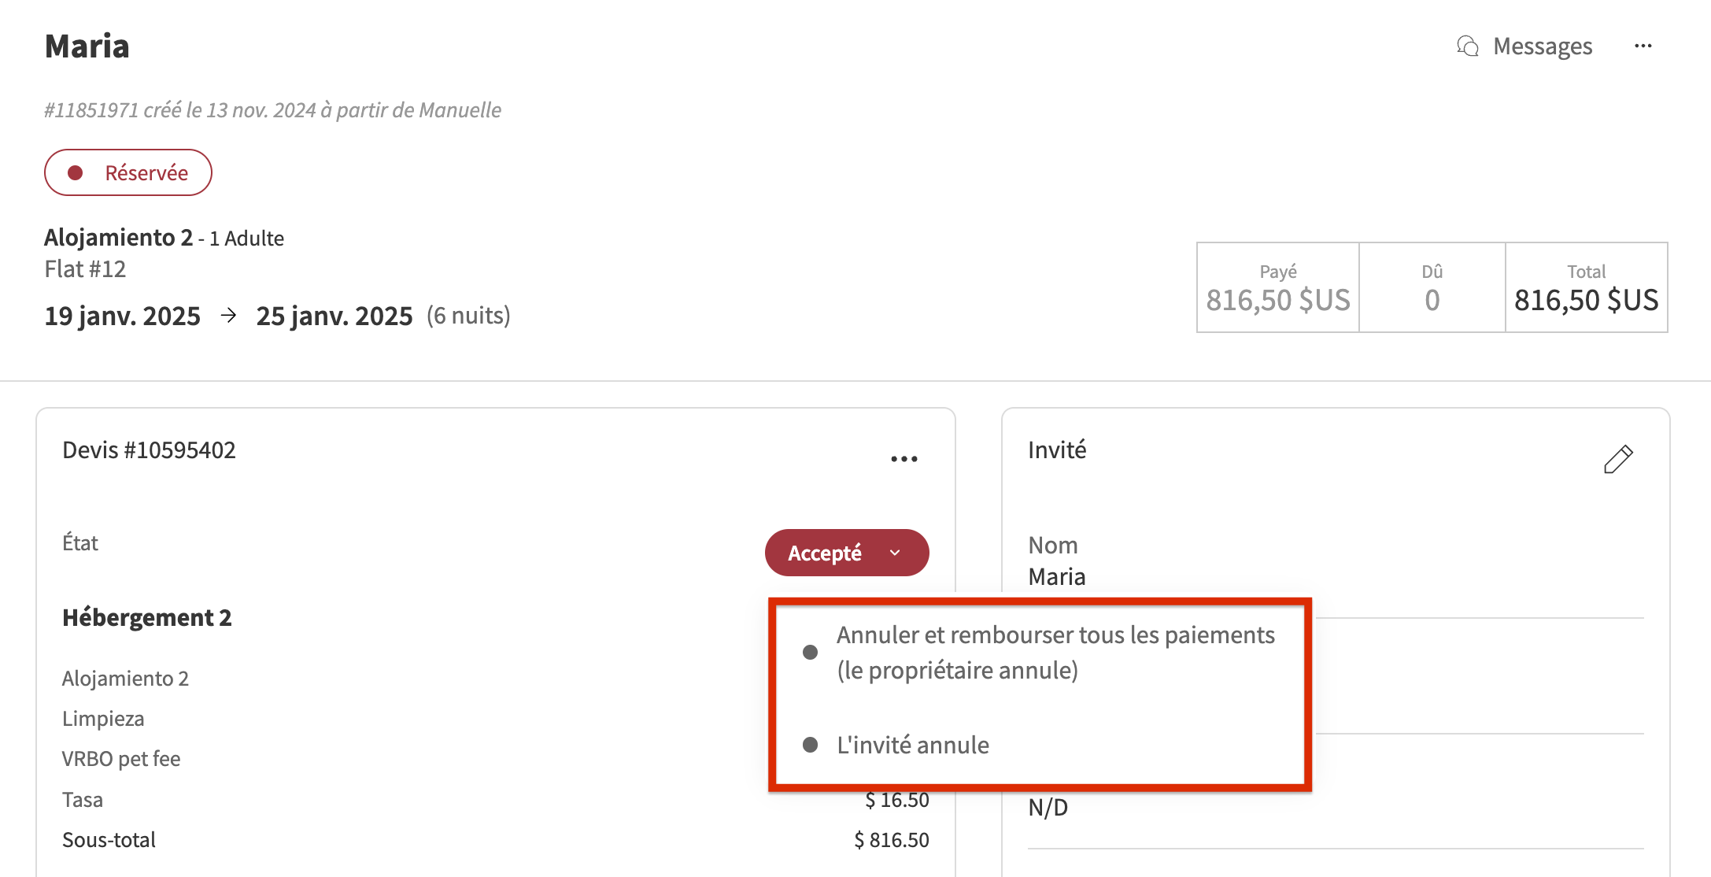
Task: Open the Devis card three-dots menu
Action: [904, 459]
